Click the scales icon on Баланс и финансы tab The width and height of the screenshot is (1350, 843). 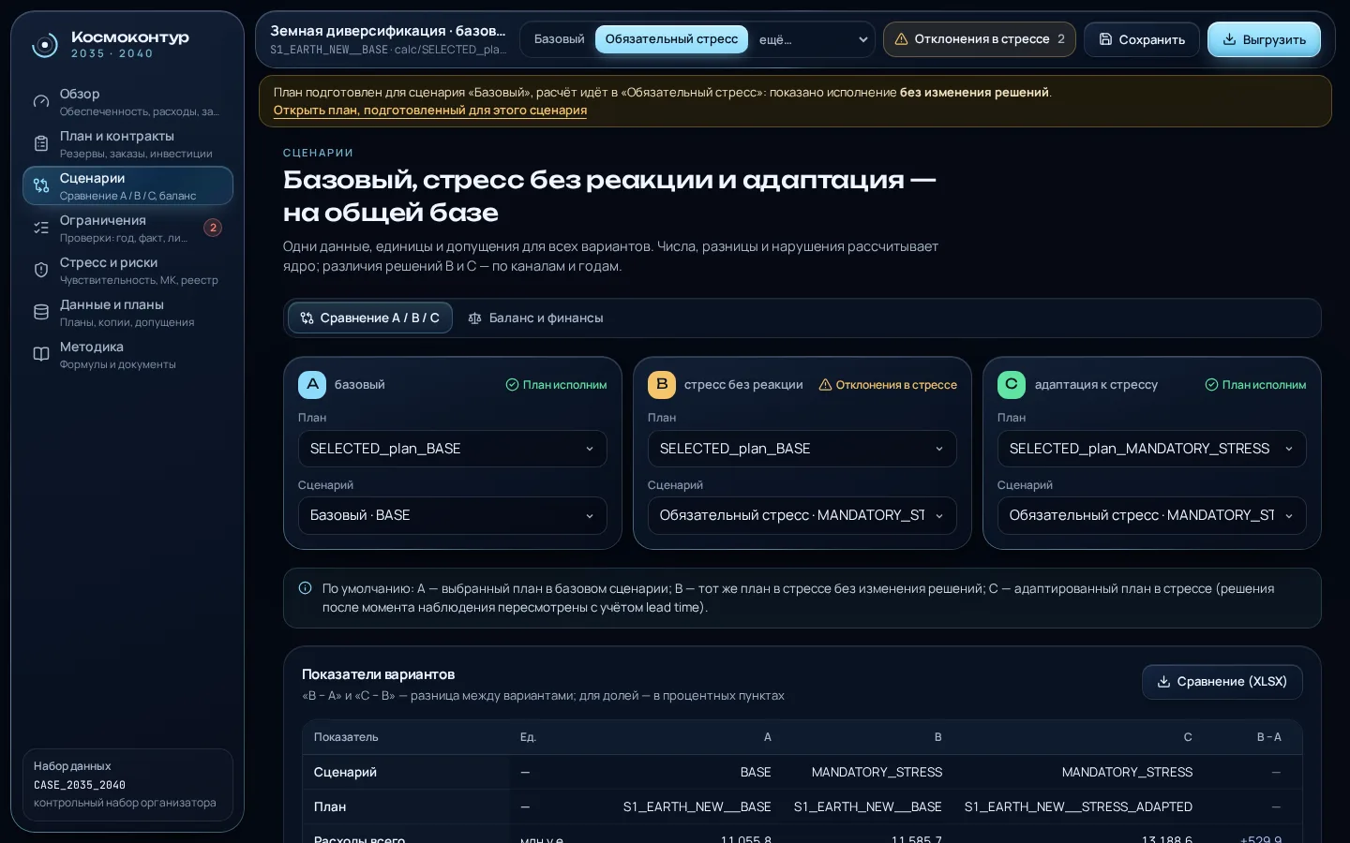pyautogui.click(x=475, y=318)
